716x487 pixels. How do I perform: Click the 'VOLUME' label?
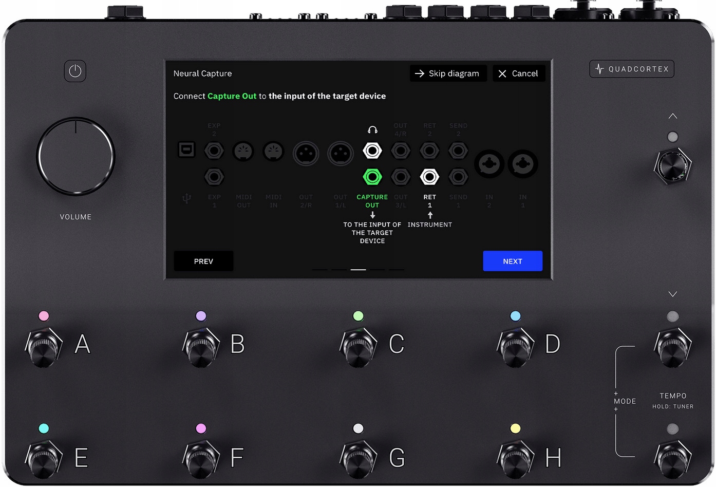pos(76,217)
